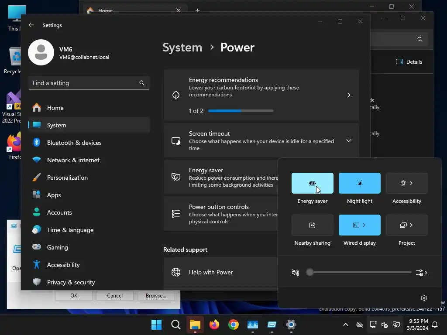Toggle the Wired display tile
447x335 pixels.
pyautogui.click(x=360, y=225)
